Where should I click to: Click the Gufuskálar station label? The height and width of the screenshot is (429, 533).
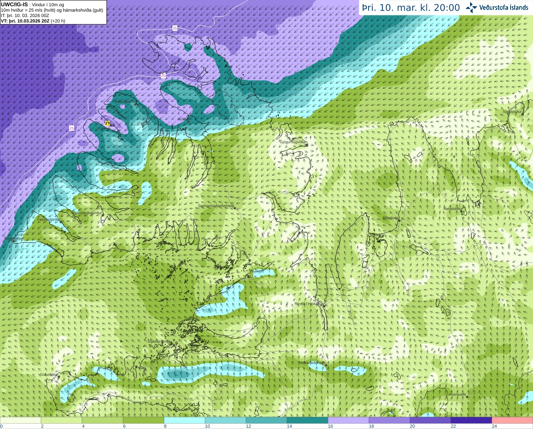[x=48, y=374]
